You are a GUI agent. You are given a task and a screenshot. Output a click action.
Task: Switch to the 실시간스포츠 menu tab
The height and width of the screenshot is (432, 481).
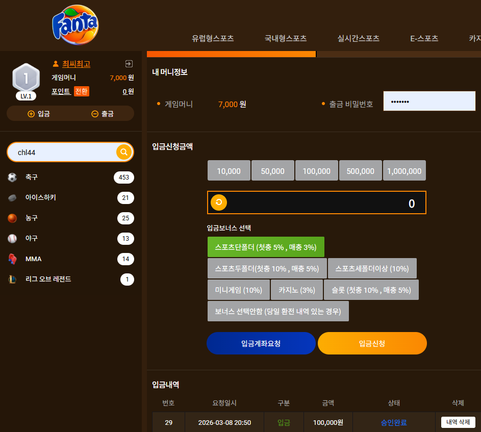[x=358, y=38]
